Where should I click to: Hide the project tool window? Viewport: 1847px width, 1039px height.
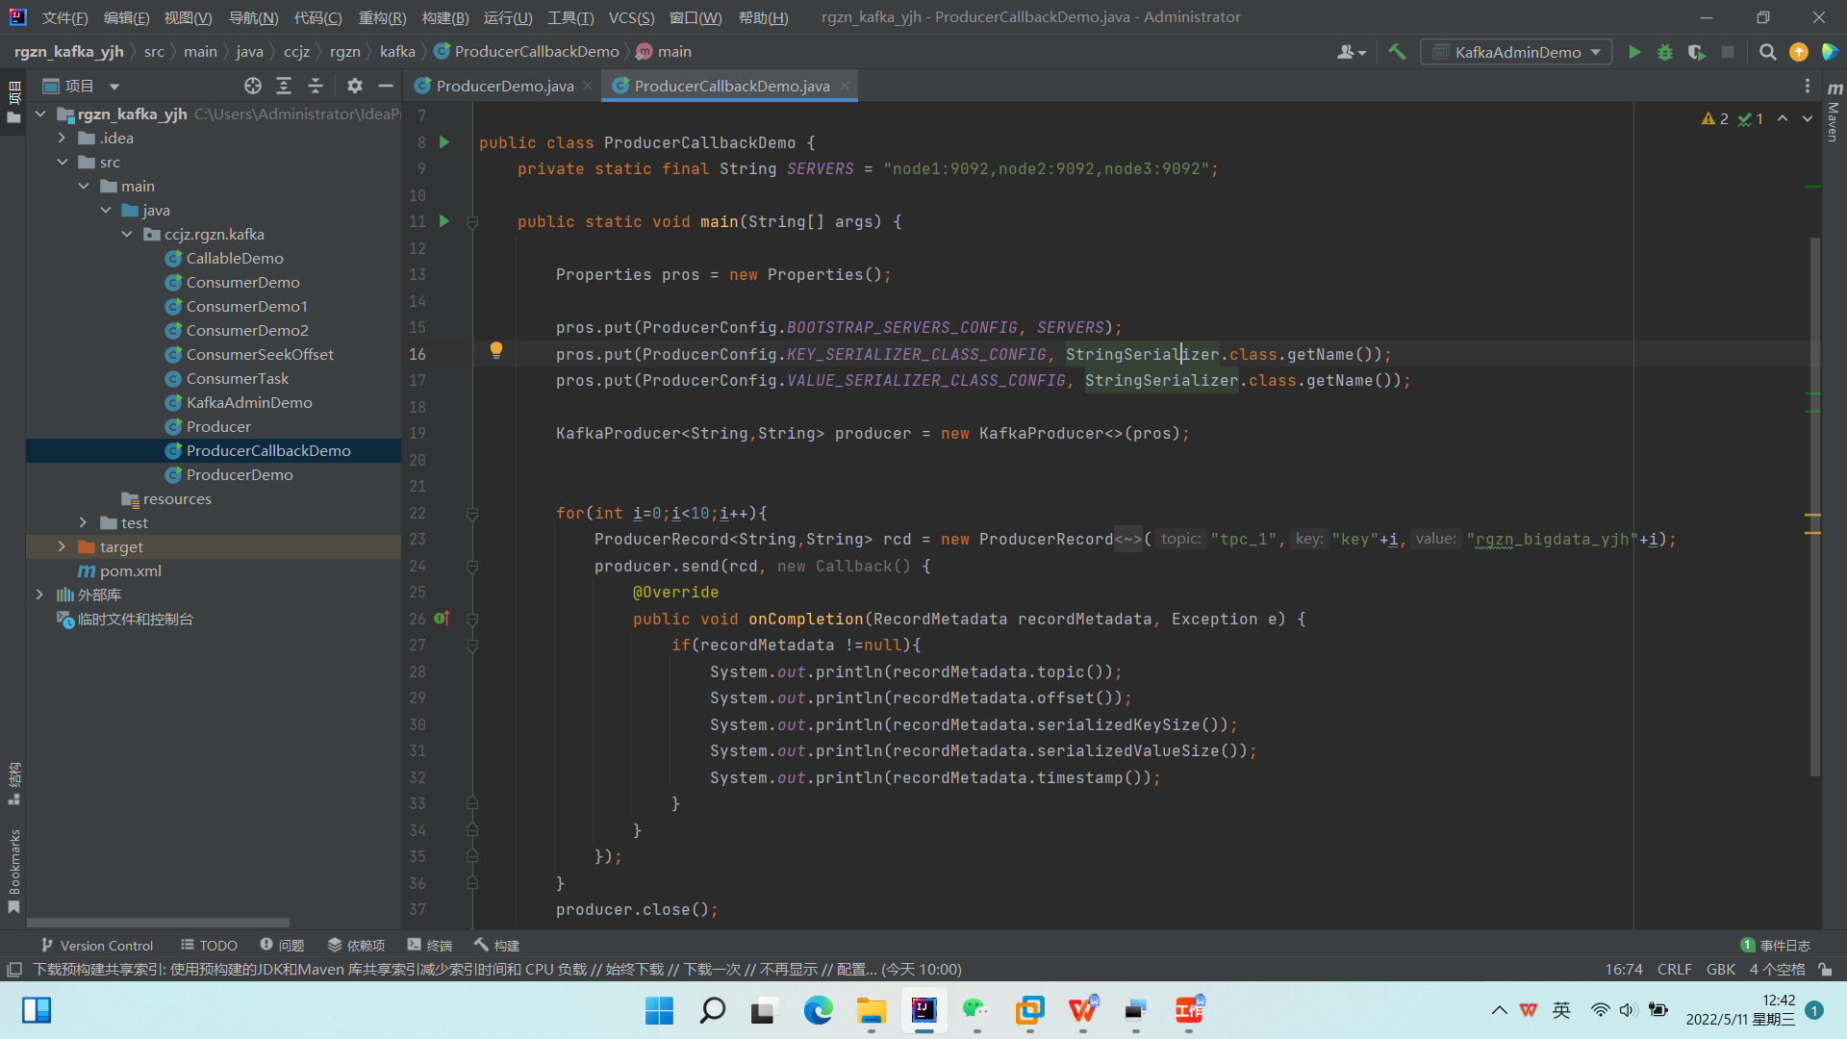[x=386, y=86]
